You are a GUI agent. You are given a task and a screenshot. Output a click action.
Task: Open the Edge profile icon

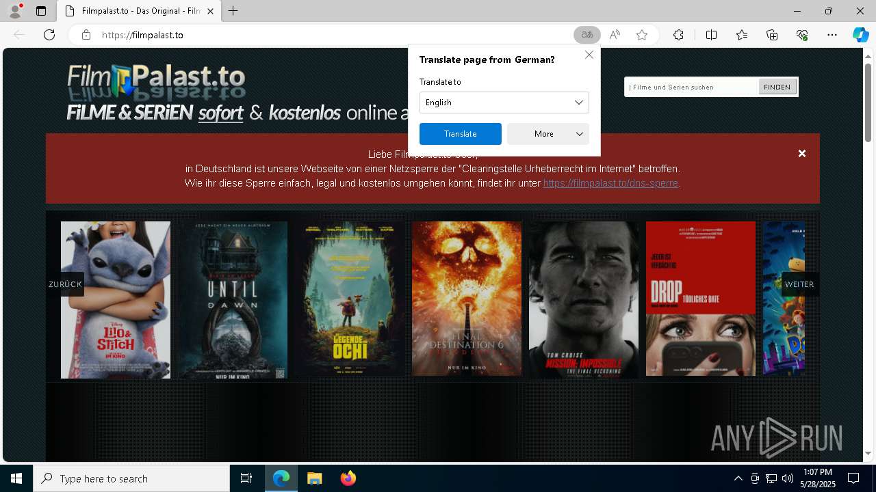click(15, 11)
